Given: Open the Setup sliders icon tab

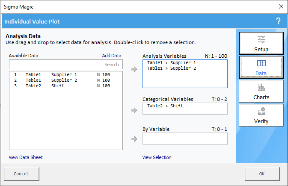Looking at the screenshot, I should (x=261, y=43).
